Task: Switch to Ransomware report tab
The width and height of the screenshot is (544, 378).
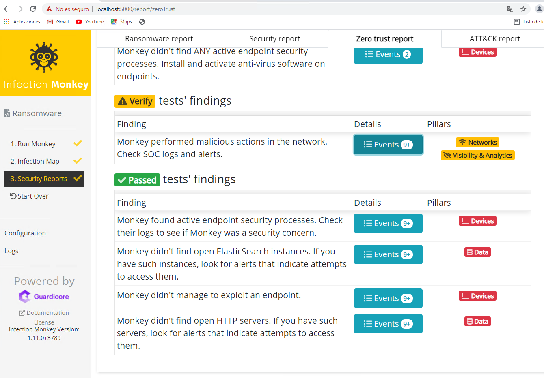Action: (x=159, y=39)
